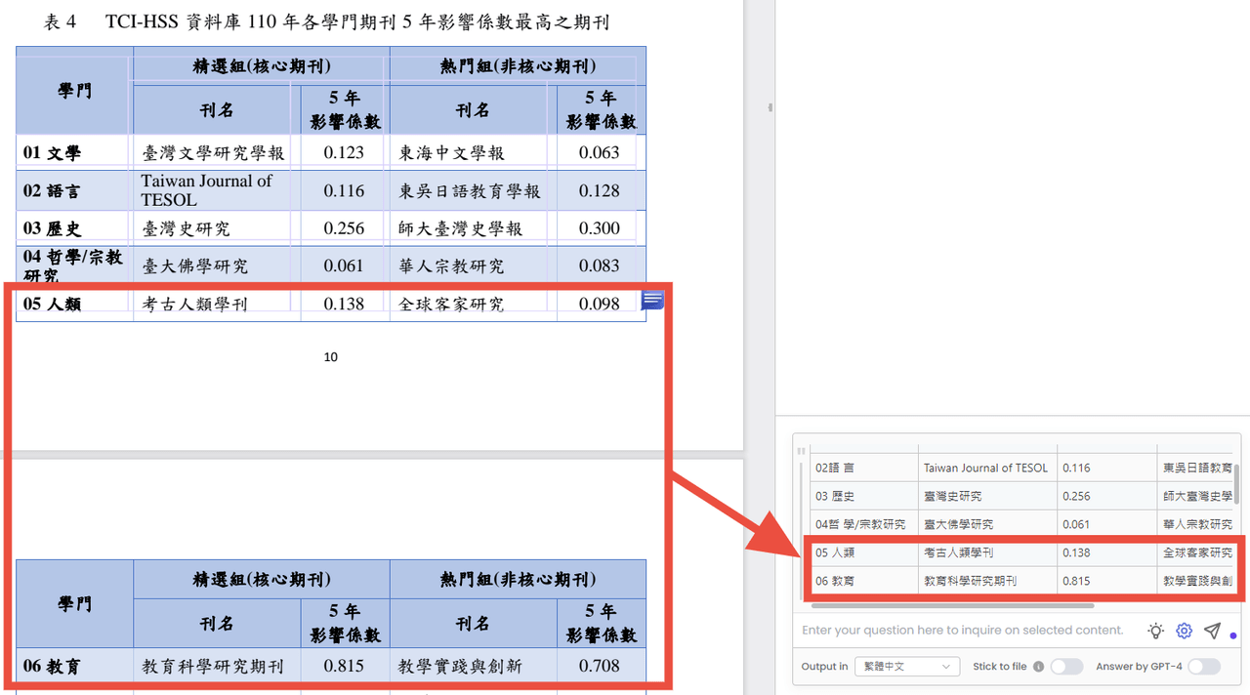Select the 師大臺灣史學報 cell in the document
The width and height of the screenshot is (1250, 695).
[x=473, y=228]
